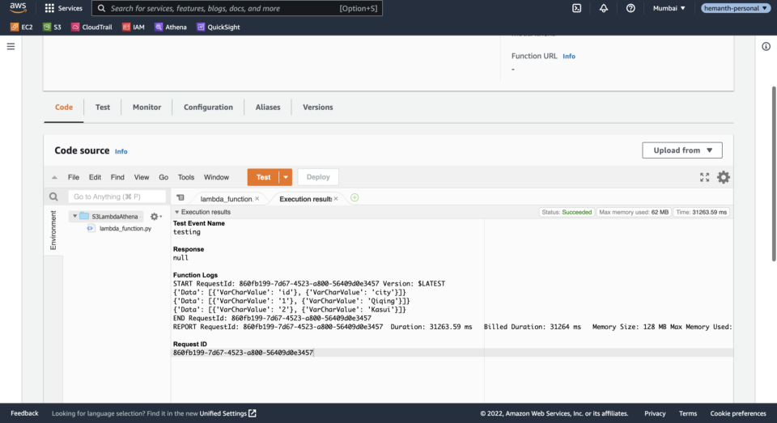Select the lambda_function editor tab

(226, 199)
